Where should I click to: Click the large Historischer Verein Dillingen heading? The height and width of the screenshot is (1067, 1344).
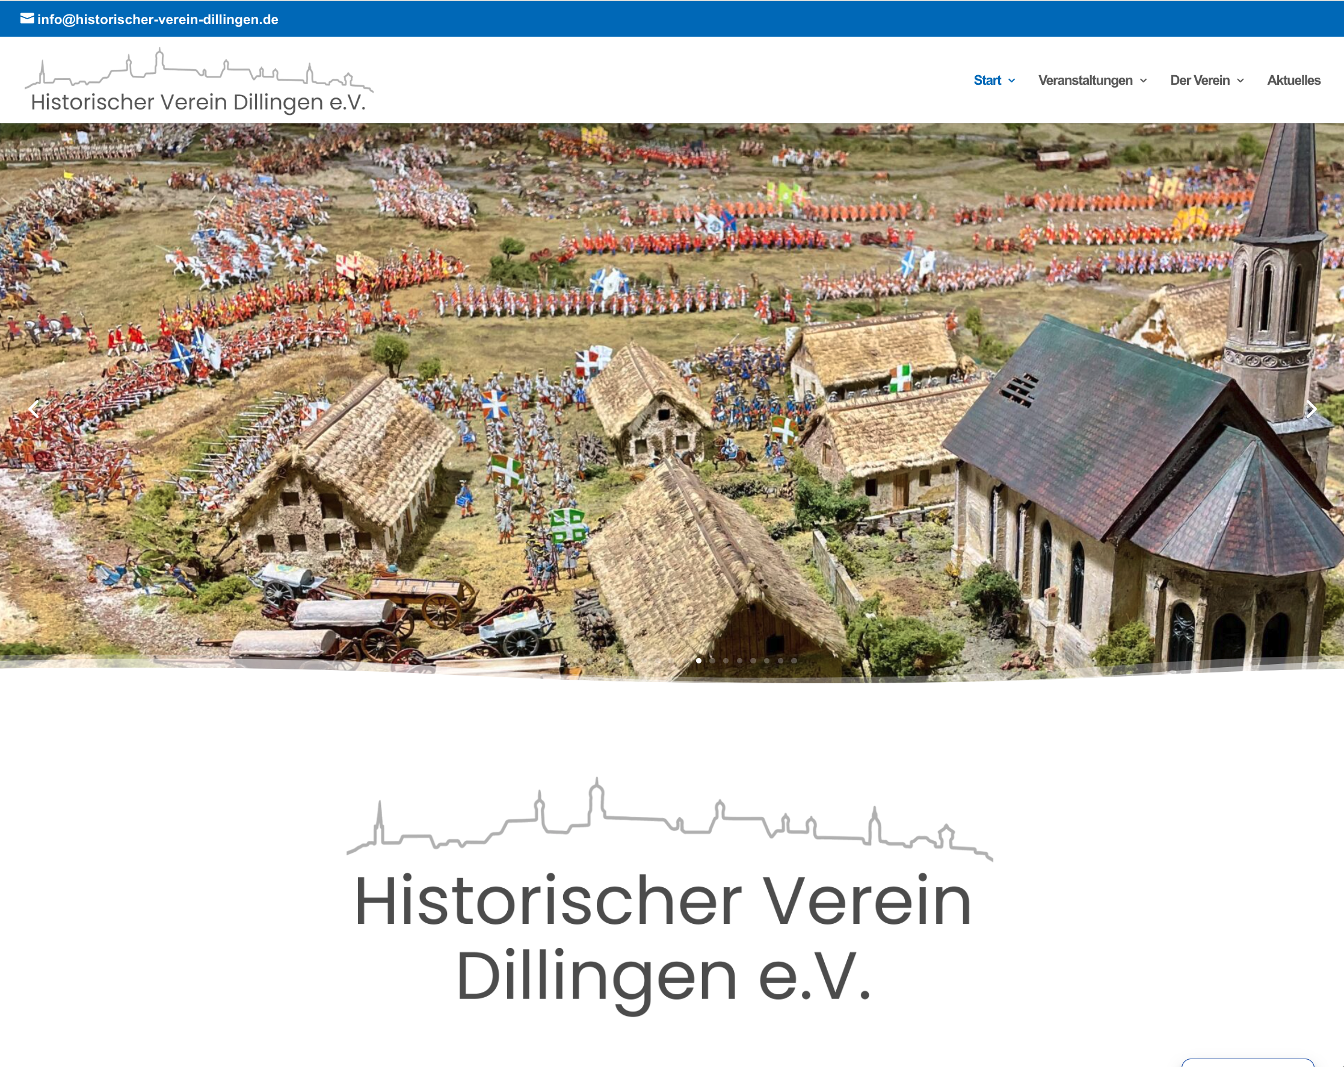[663, 938]
